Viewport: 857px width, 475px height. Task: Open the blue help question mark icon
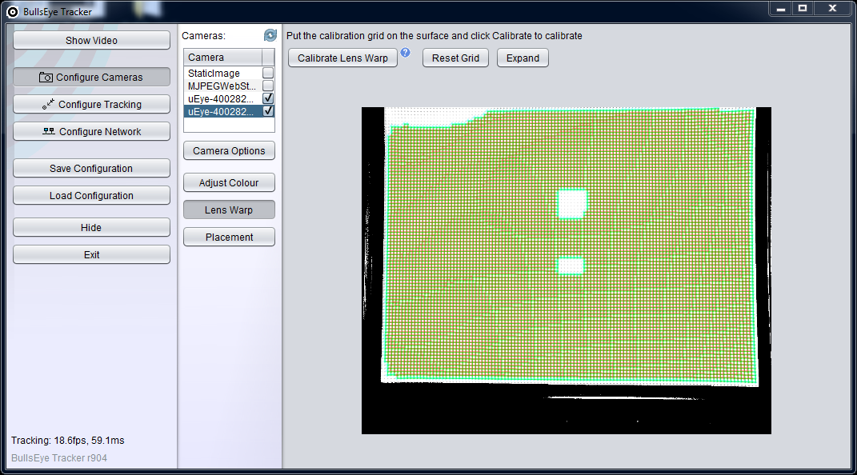coord(405,53)
